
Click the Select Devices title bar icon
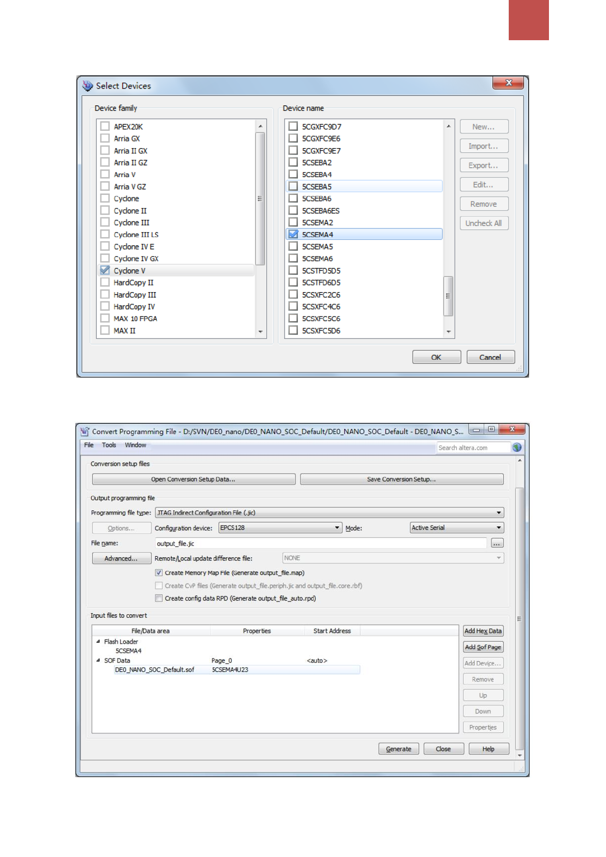pos(88,85)
